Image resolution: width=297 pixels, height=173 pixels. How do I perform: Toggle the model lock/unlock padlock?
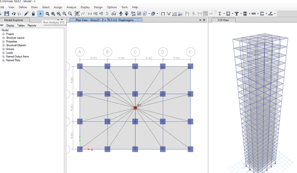coord(33,13)
